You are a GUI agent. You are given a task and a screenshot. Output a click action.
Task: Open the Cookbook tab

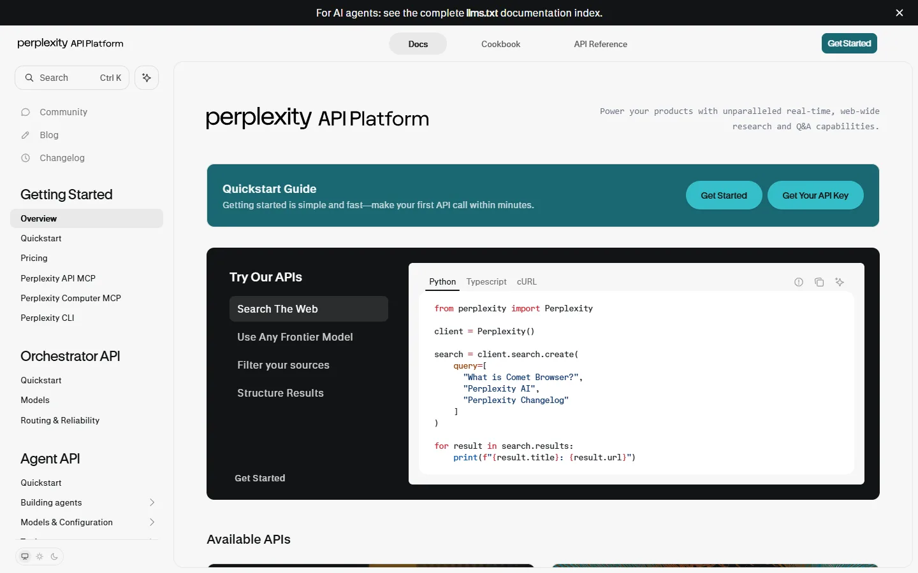pos(500,44)
